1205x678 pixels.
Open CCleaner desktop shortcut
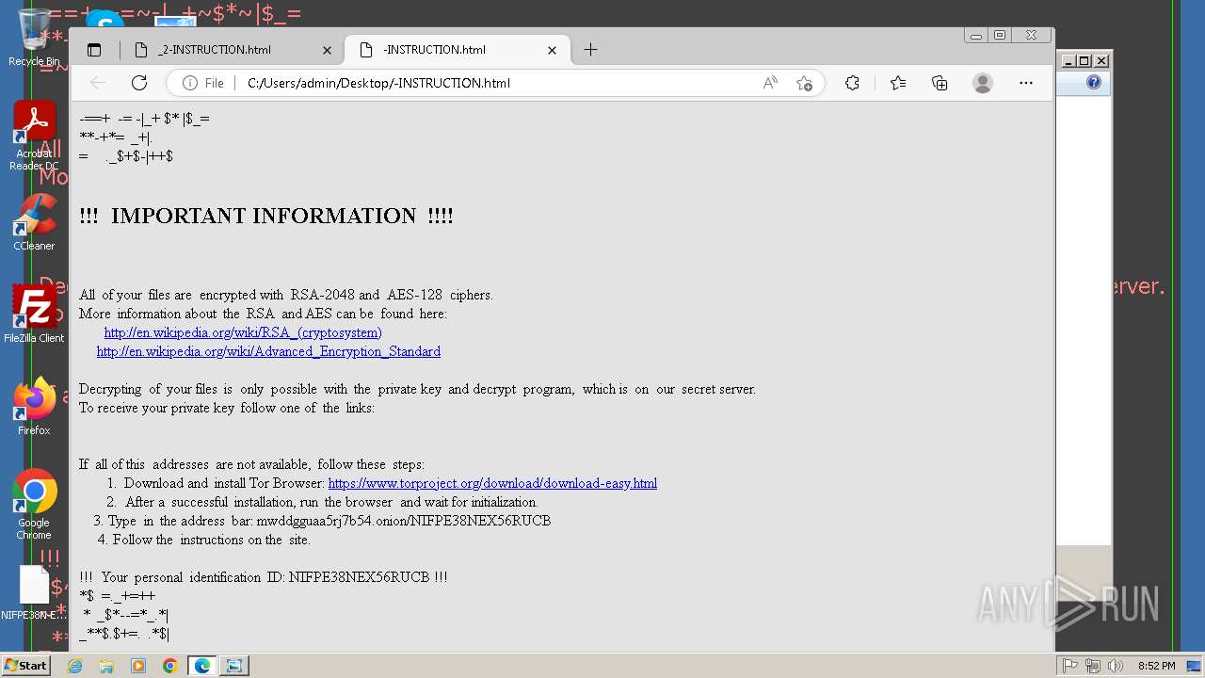[34, 222]
